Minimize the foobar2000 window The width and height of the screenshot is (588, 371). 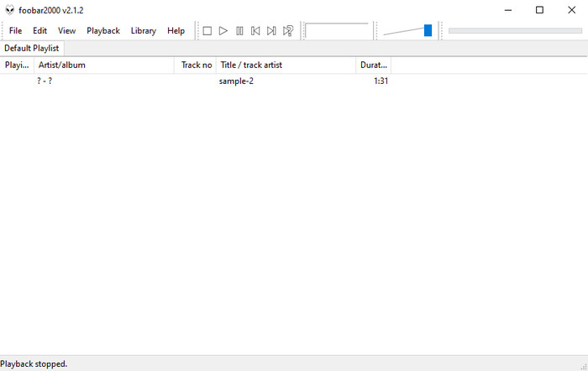click(508, 10)
